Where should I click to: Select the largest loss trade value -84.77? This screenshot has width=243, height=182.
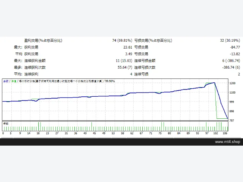(x=235, y=47)
